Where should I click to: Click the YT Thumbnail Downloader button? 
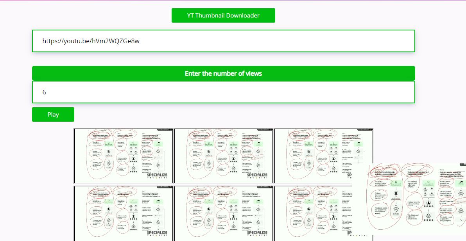(223, 16)
